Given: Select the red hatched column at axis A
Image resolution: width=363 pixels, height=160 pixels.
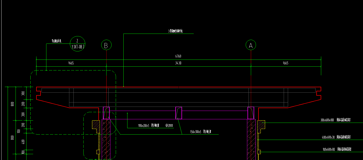Looking at the screenshot, I should pos(251,139).
